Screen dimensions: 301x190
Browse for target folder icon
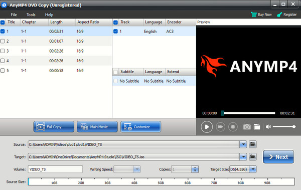253,157
